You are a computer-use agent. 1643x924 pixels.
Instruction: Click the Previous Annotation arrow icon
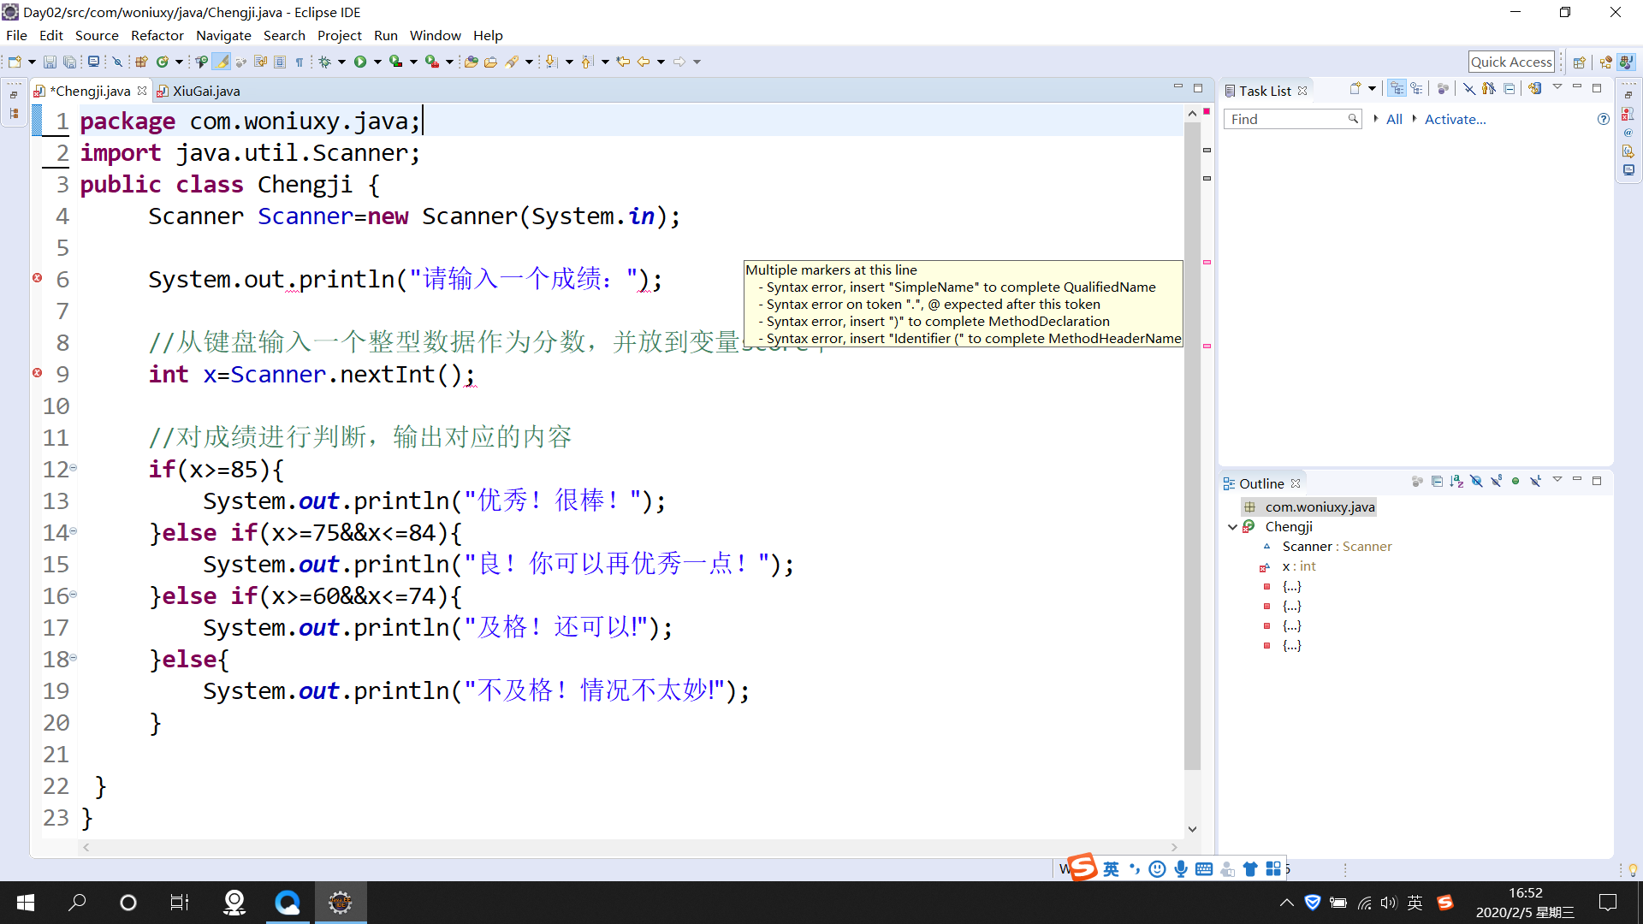click(587, 62)
